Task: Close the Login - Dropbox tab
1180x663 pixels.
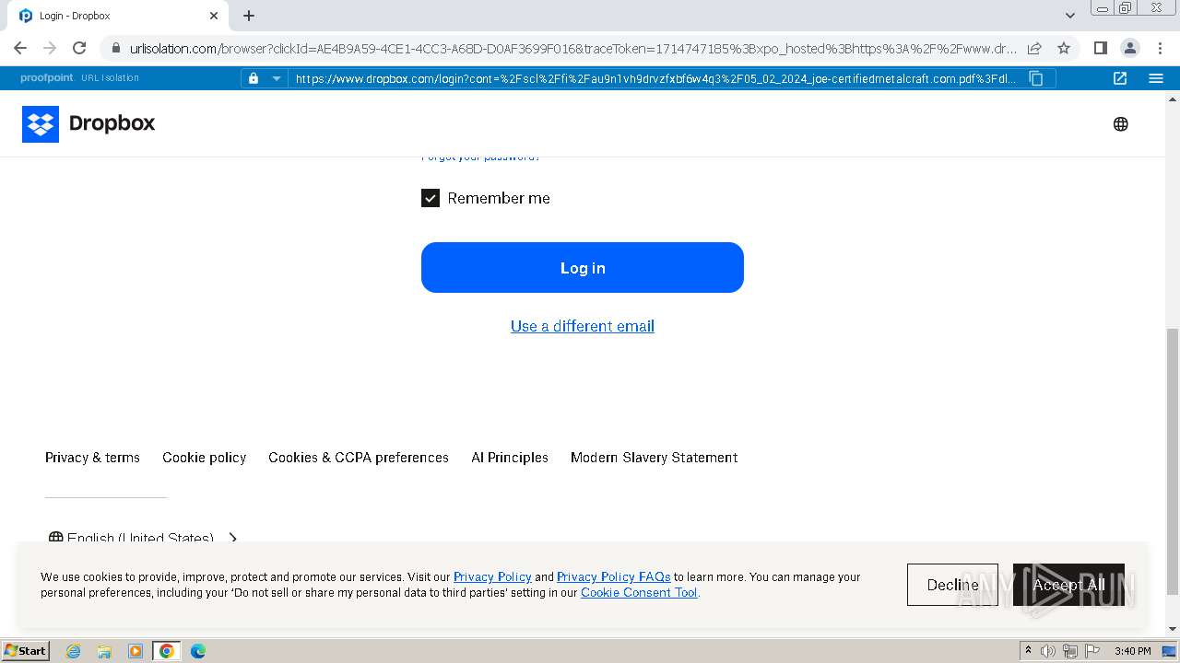Action: pyautogui.click(x=214, y=16)
